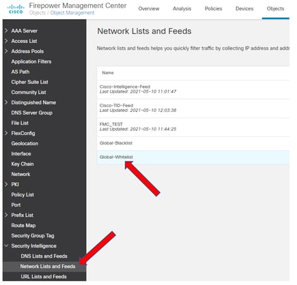Open Network Lists and Feeds in sidebar

(x=48, y=267)
